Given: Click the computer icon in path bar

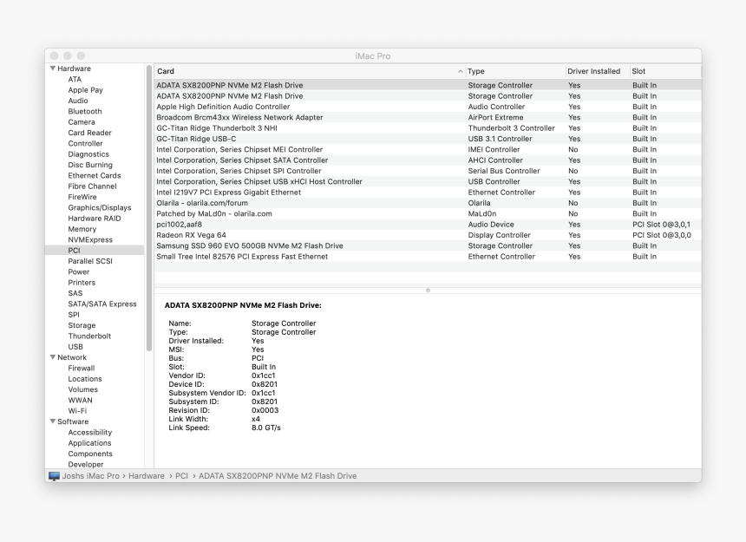Looking at the screenshot, I should point(55,476).
